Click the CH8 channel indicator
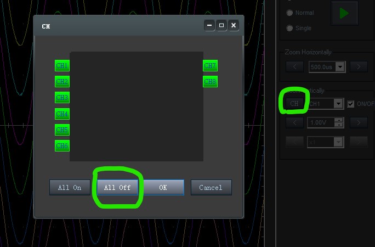This screenshot has height=247, width=375. click(x=210, y=82)
